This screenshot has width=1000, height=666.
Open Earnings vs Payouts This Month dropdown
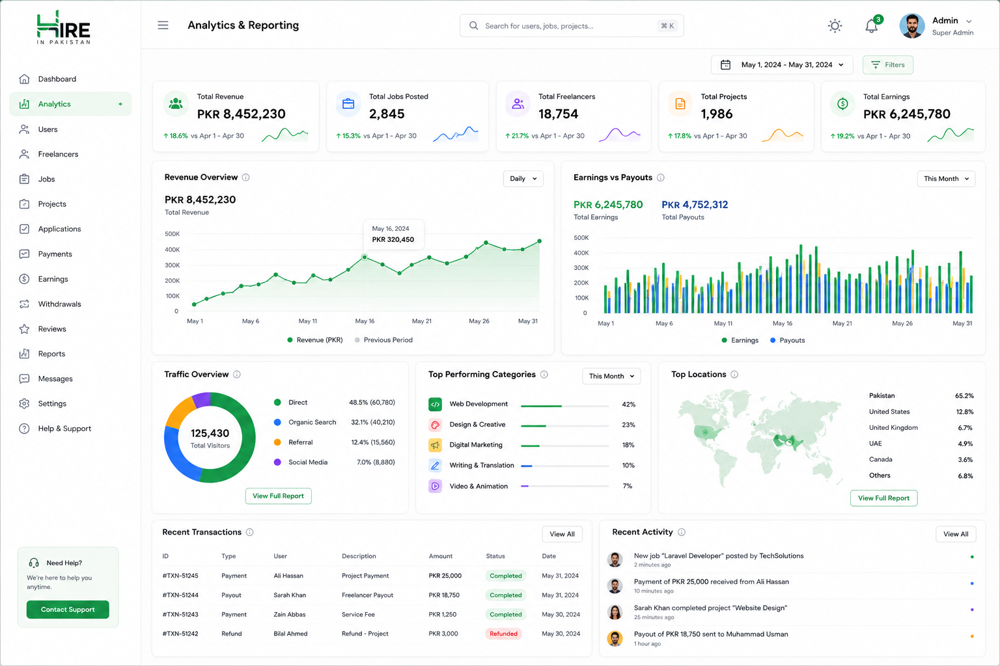pyautogui.click(x=946, y=179)
